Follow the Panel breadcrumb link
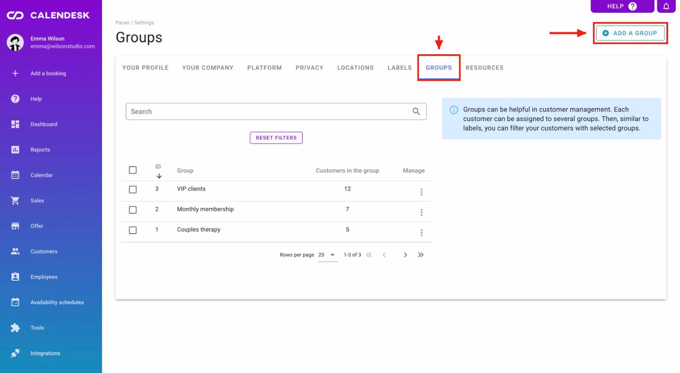Screen dimensions: 680x373 click(122, 23)
